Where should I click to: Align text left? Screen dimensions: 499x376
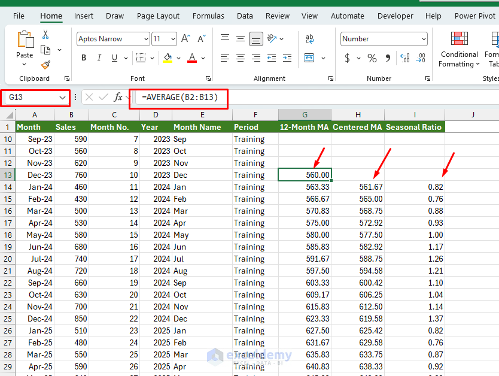[225, 58]
